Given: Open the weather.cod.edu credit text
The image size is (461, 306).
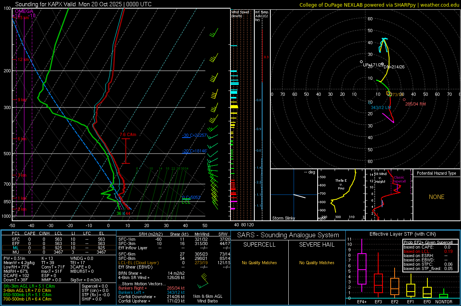Looking at the screenshot, I should (x=440, y=5).
